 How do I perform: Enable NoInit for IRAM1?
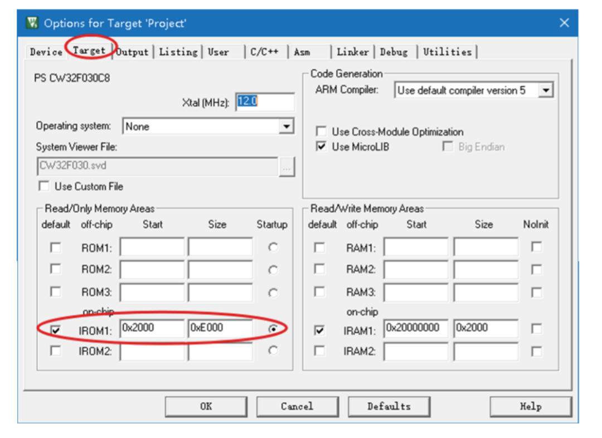coord(537,329)
